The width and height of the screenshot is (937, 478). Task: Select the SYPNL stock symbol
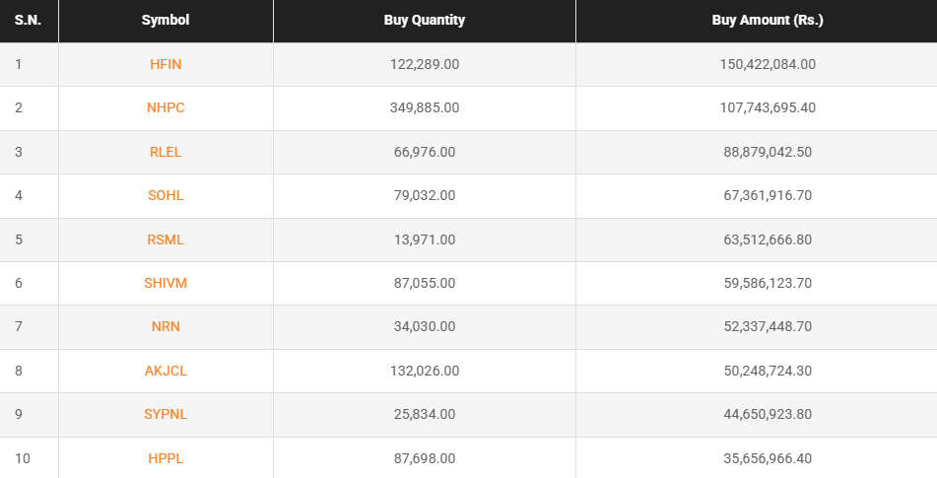pyautogui.click(x=166, y=414)
